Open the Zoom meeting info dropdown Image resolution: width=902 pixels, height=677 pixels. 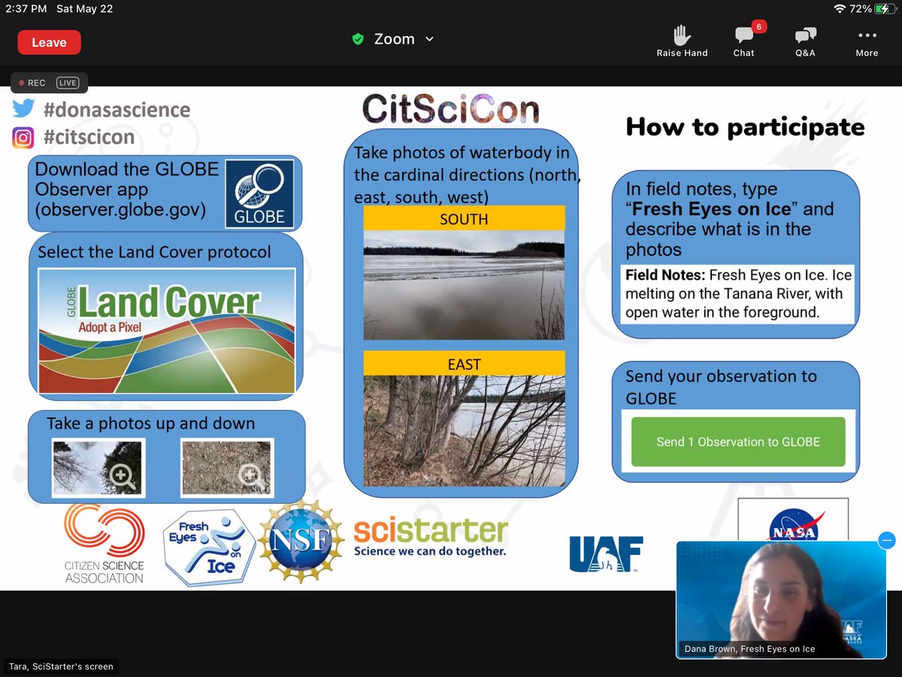click(429, 38)
